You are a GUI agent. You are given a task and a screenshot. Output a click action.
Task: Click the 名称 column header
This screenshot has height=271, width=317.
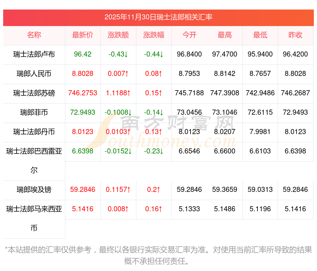tap(34, 35)
